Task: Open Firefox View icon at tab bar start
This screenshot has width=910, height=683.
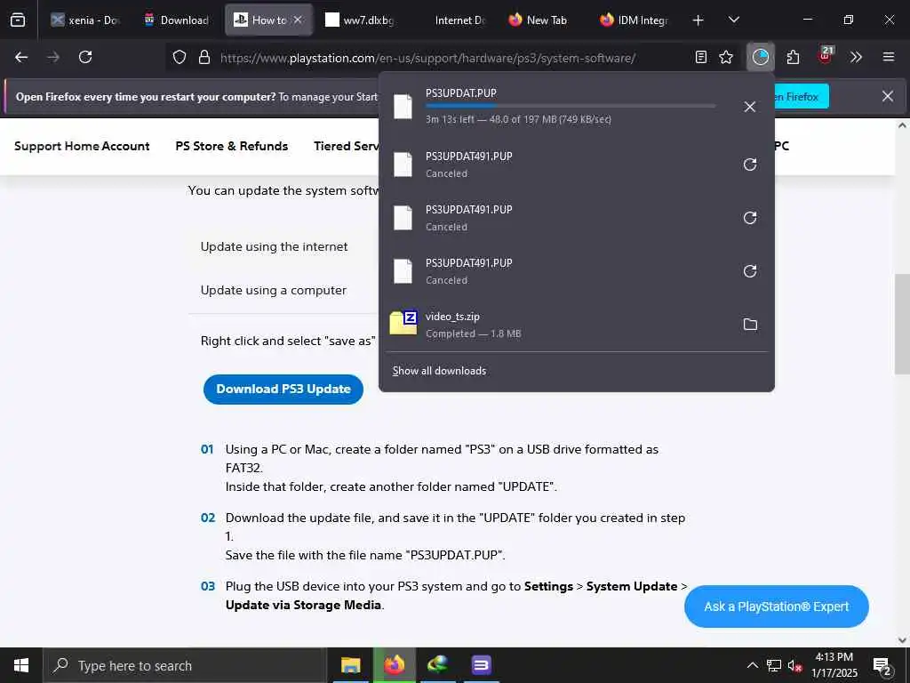Action: 18,20
